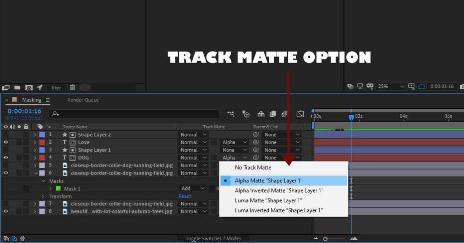The width and height of the screenshot is (464, 243).
Task: Create new folder in Project panel
Action: point(17,87)
